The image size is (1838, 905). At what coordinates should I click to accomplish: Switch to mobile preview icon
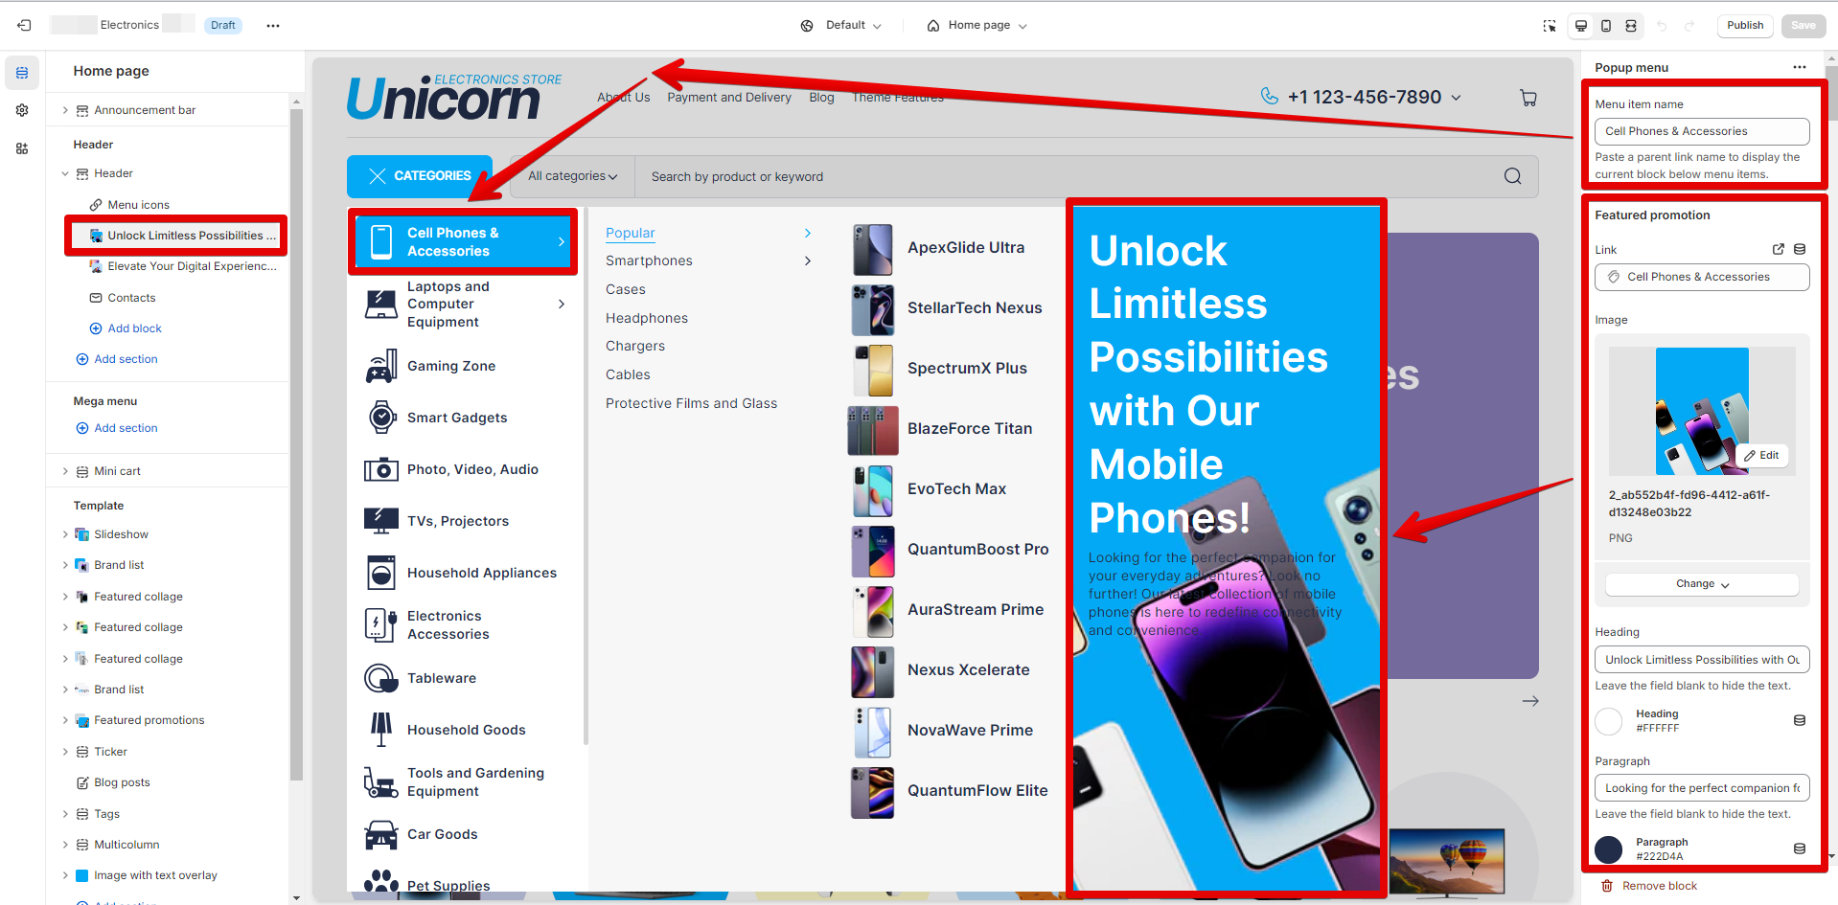1606,26
